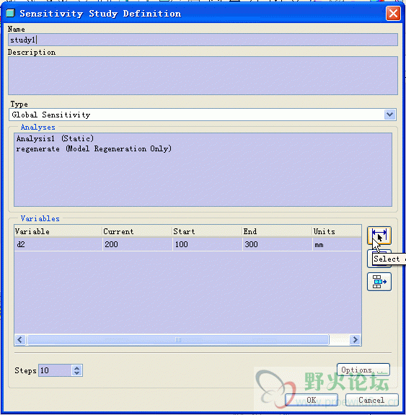Click the Sensitivity Study title bar icon
406x415 pixels.
pos(10,13)
